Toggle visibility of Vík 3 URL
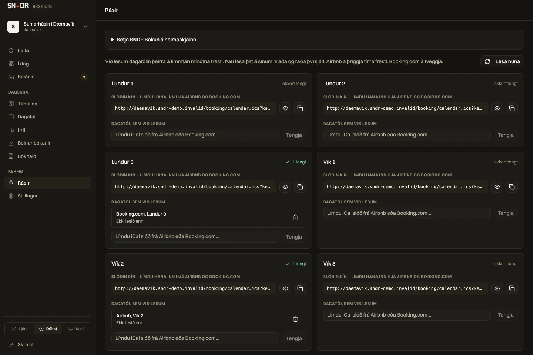533x355 pixels. click(497, 288)
